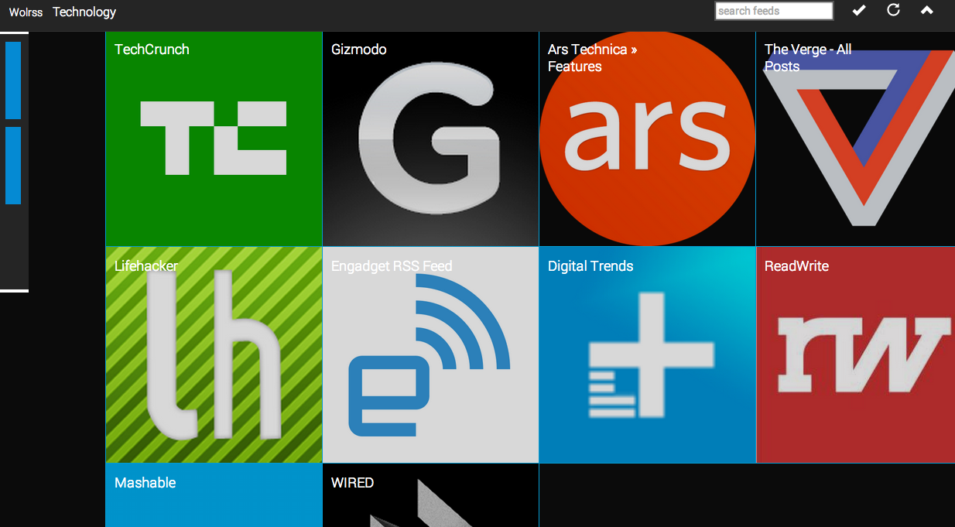Image resolution: width=955 pixels, height=527 pixels.
Task: Click the TechCrunch title label
Action: tap(152, 50)
